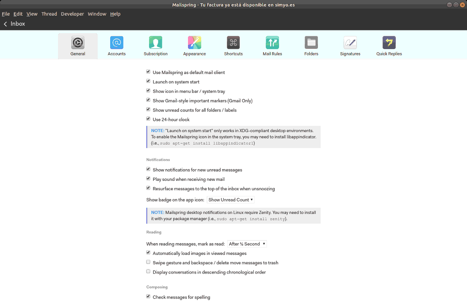Screen dimensions: 467x302
Task: Click the 'Show badge on the app icon:' label
Action: 175,200
